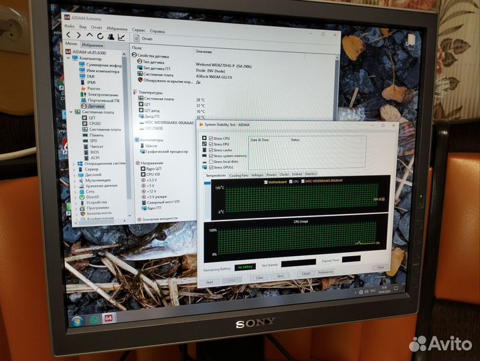This screenshot has height=361, width=480.
Task: Select the Суммарная информация tree item
Action: (x=104, y=65)
